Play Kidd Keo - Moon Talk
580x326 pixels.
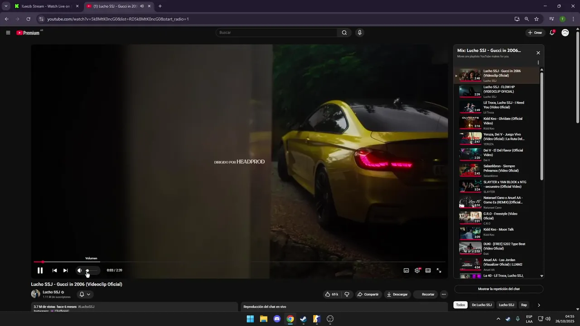[x=497, y=233]
